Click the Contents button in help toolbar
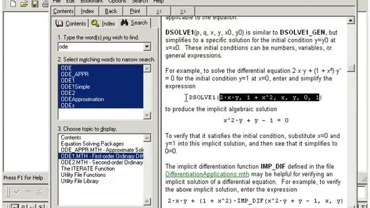The height and width of the screenshot is (208, 370). 63,11
